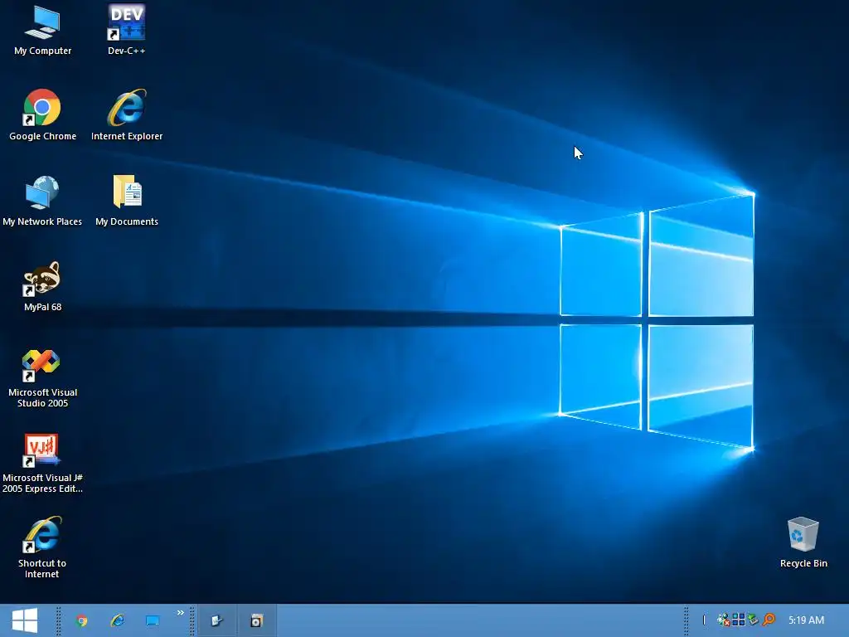Select the Internet Explorer desktop icon
Screen dimensions: 849x637
tap(127, 107)
